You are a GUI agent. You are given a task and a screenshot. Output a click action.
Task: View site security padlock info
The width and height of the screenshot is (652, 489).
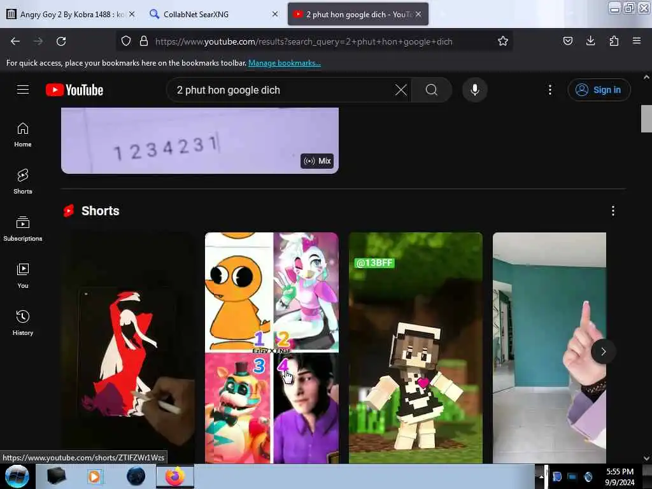pos(144,41)
